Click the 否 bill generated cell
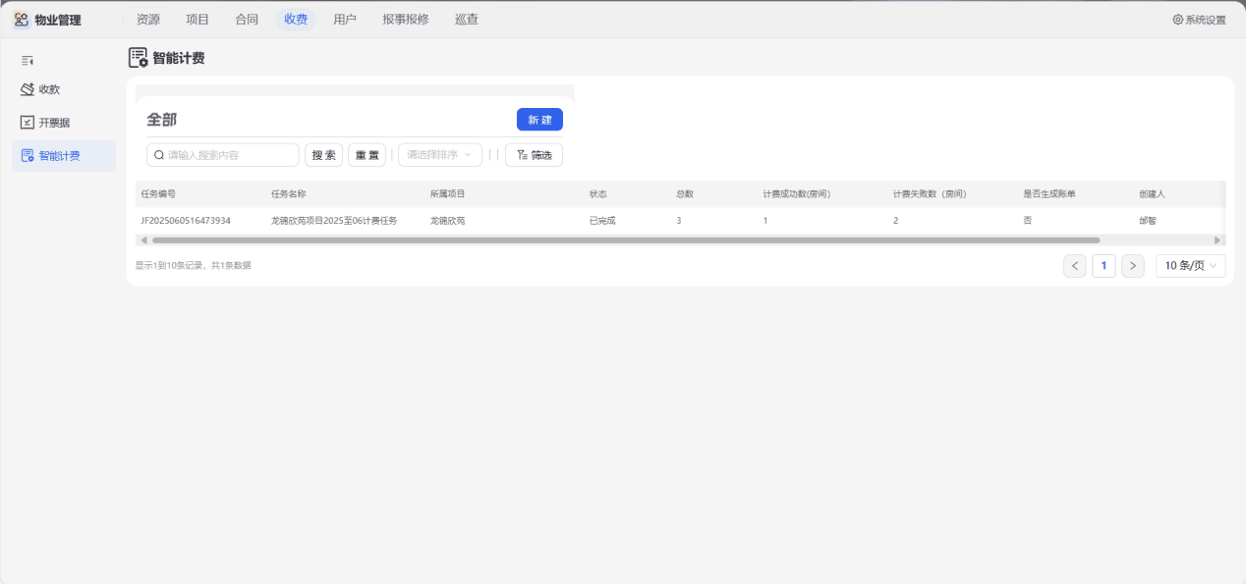1246x584 pixels. coord(1027,221)
